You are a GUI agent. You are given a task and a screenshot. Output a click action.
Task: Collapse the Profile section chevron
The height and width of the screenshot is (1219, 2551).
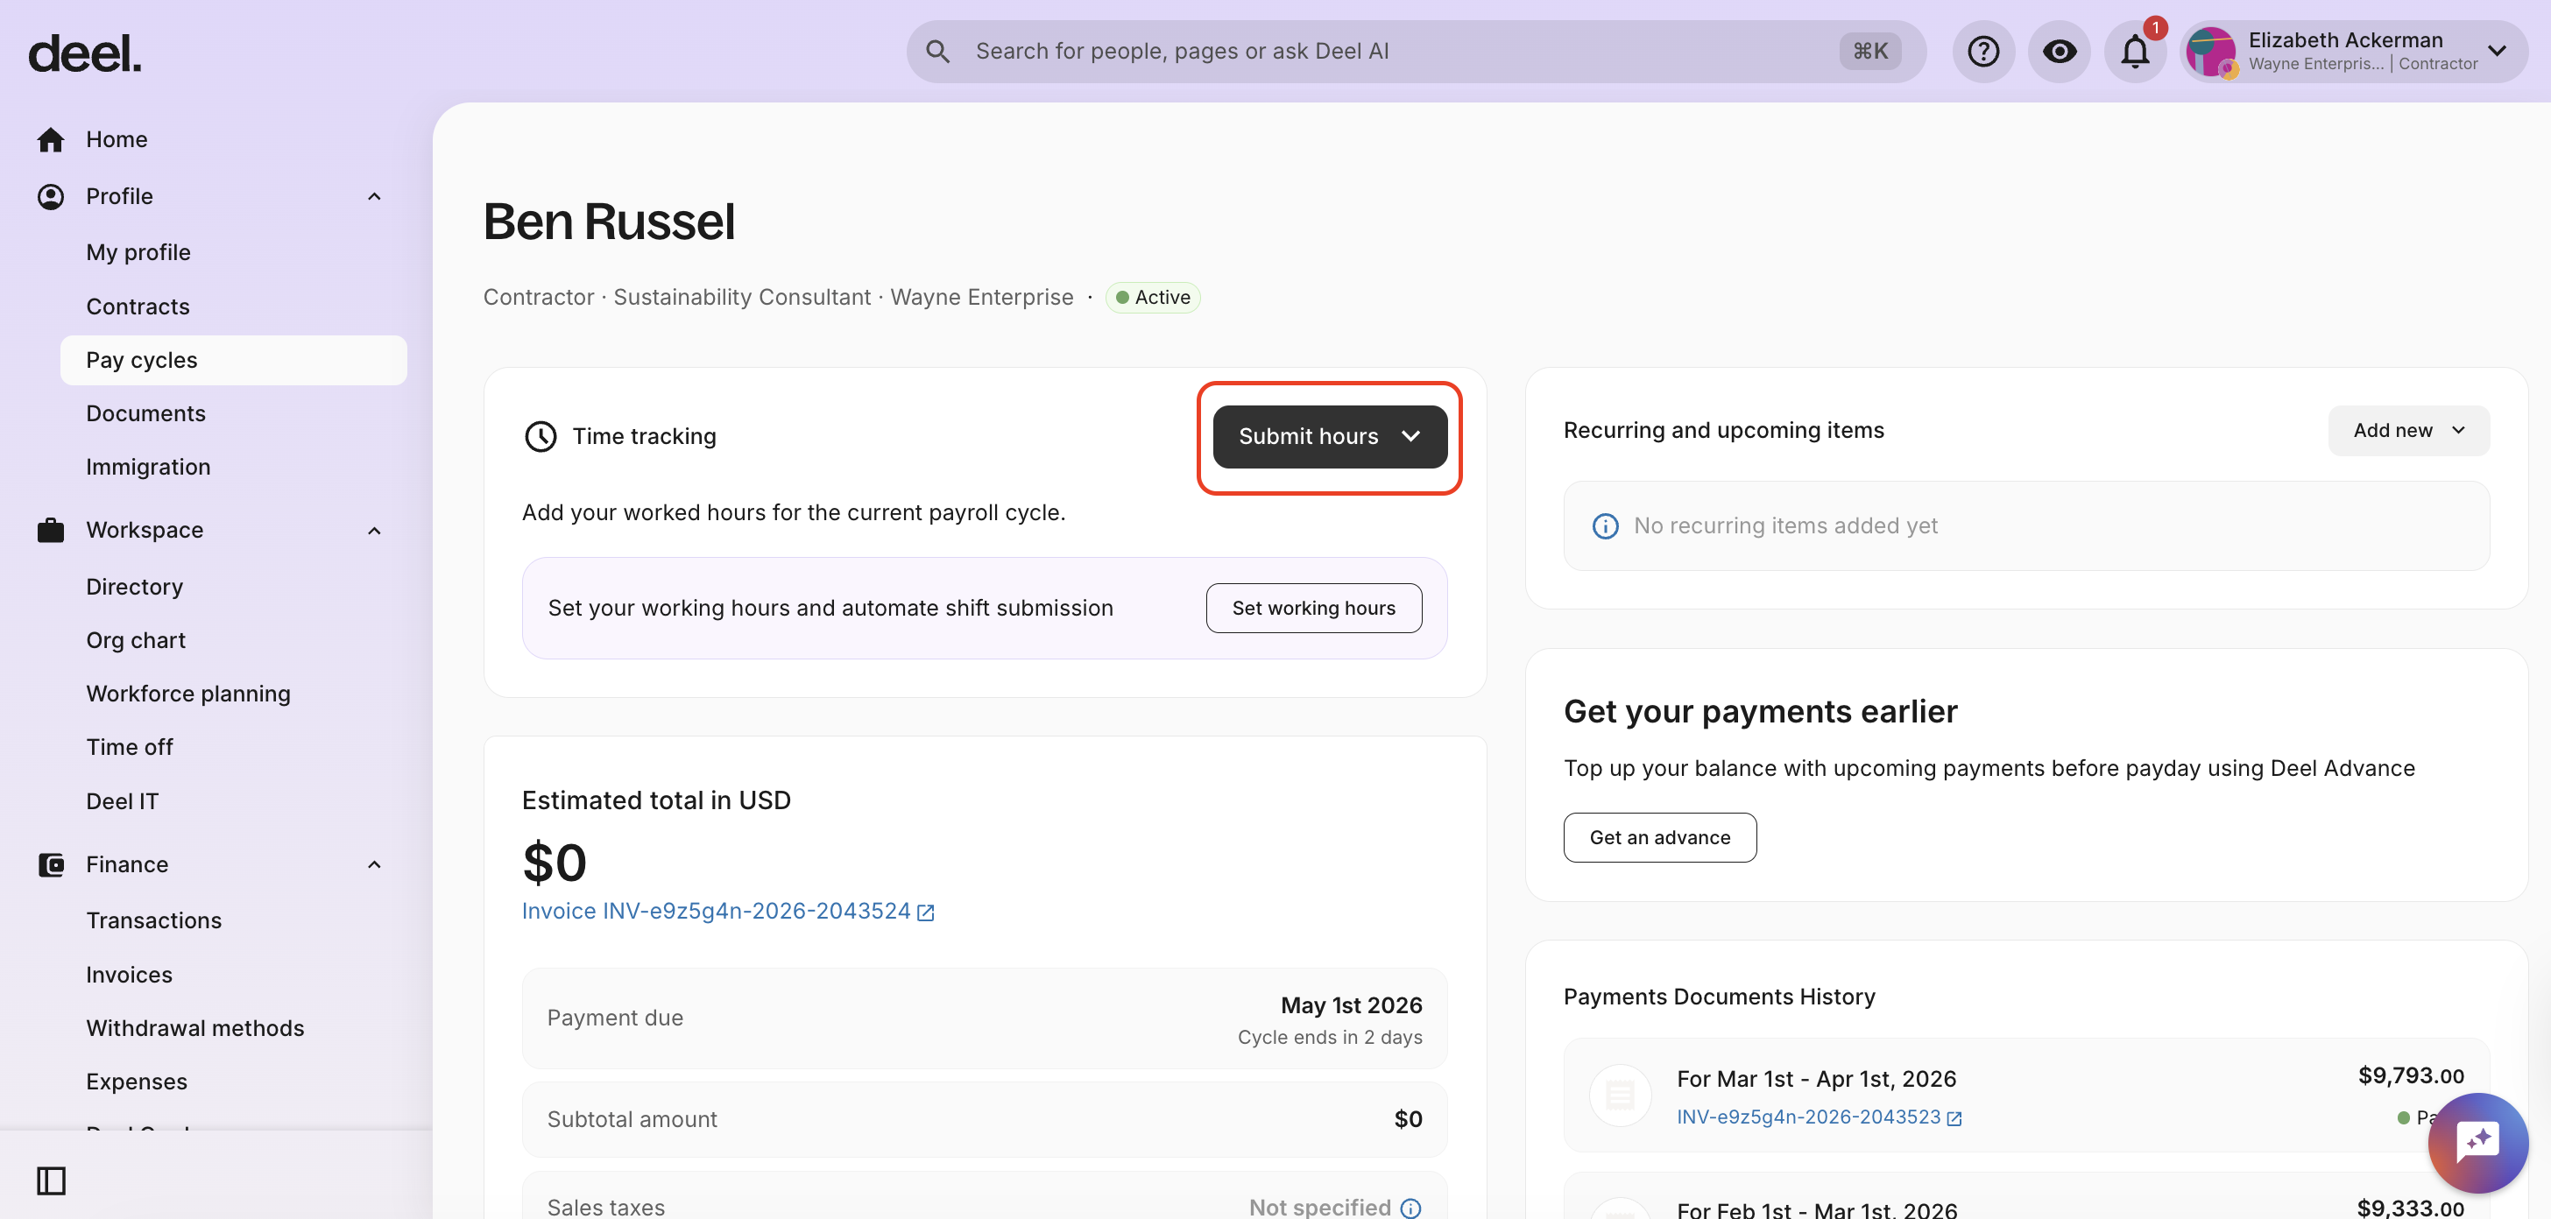coord(374,196)
